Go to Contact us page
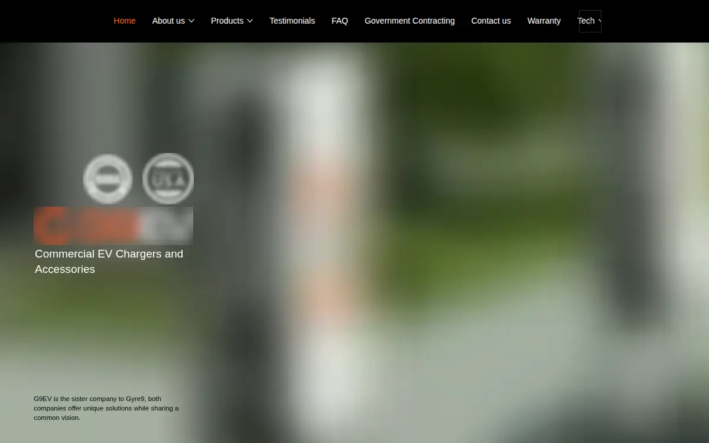The width and height of the screenshot is (709, 443). pyautogui.click(x=491, y=21)
